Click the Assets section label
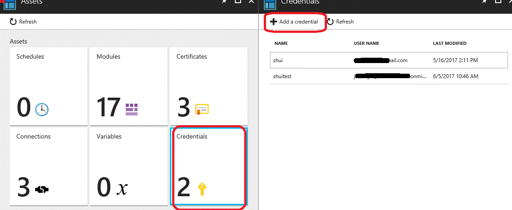The image size is (512, 210). (x=18, y=41)
